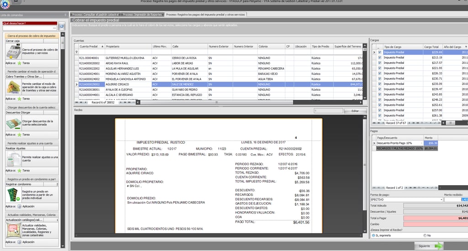
Task: Switch to 'Impresión de Reportes' tab
Action: [142, 15]
